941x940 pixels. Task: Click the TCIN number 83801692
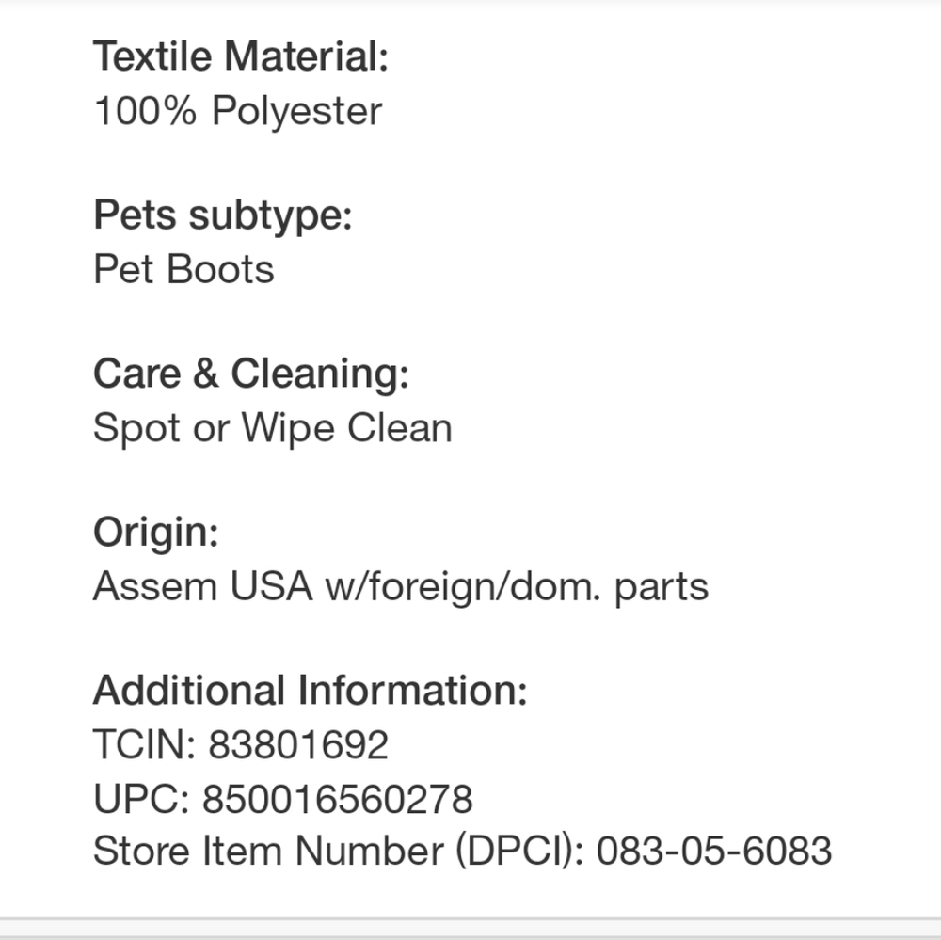(297, 745)
